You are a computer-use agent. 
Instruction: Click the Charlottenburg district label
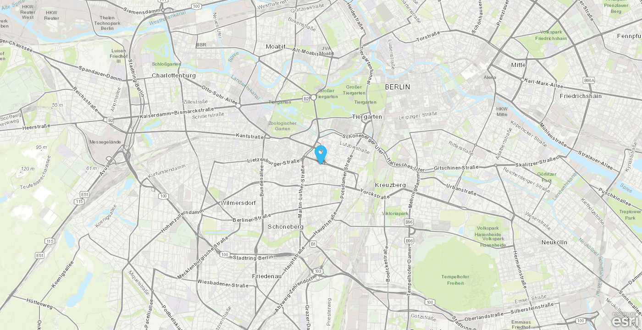pos(174,75)
